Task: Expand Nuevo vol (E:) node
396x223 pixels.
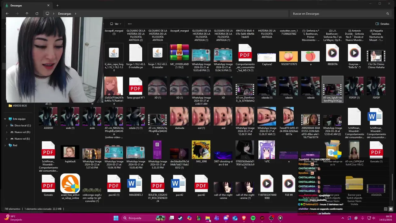Action: click(7, 139)
